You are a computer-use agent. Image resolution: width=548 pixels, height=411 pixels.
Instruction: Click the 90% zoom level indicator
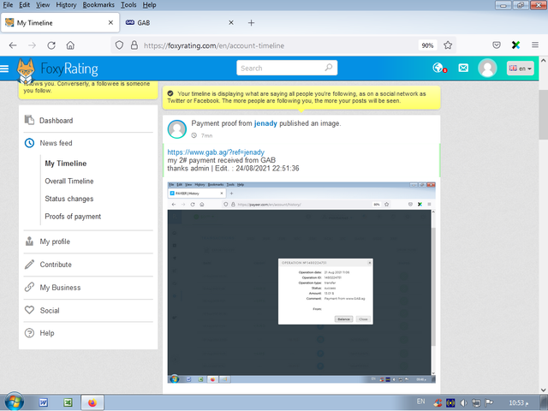click(x=427, y=45)
